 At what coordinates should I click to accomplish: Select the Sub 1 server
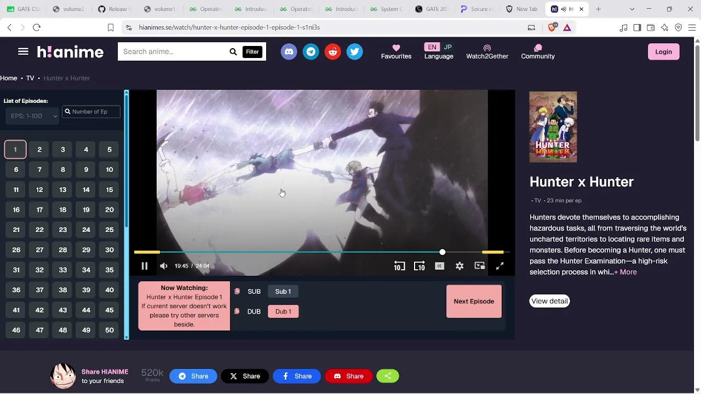(283, 292)
